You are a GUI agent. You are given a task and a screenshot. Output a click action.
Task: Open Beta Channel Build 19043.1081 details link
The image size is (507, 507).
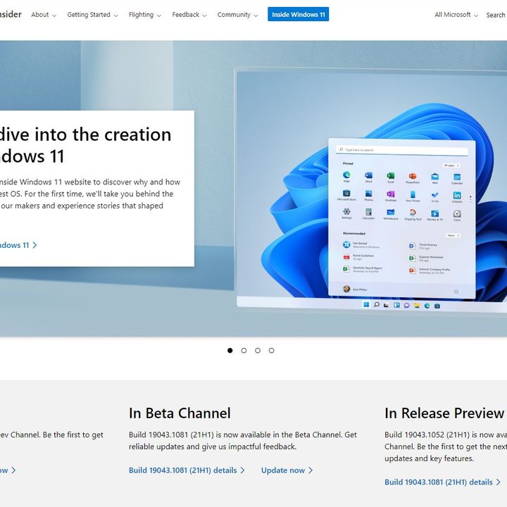click(x=187, y=470)
